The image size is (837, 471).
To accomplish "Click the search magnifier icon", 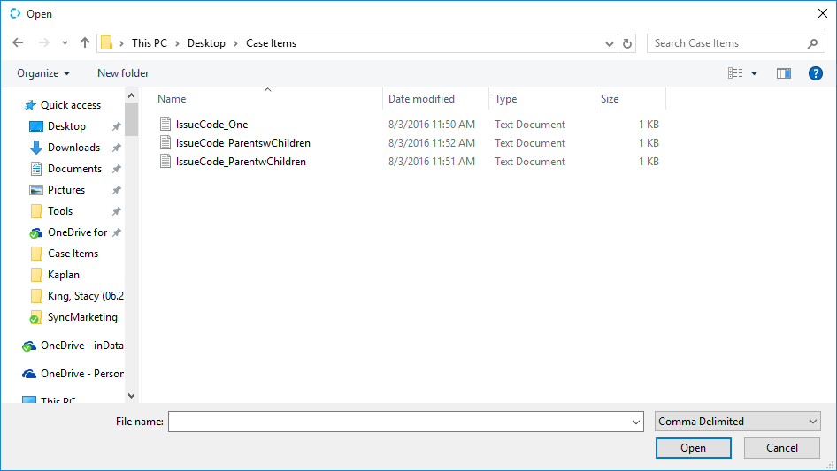I will point(812,43).
